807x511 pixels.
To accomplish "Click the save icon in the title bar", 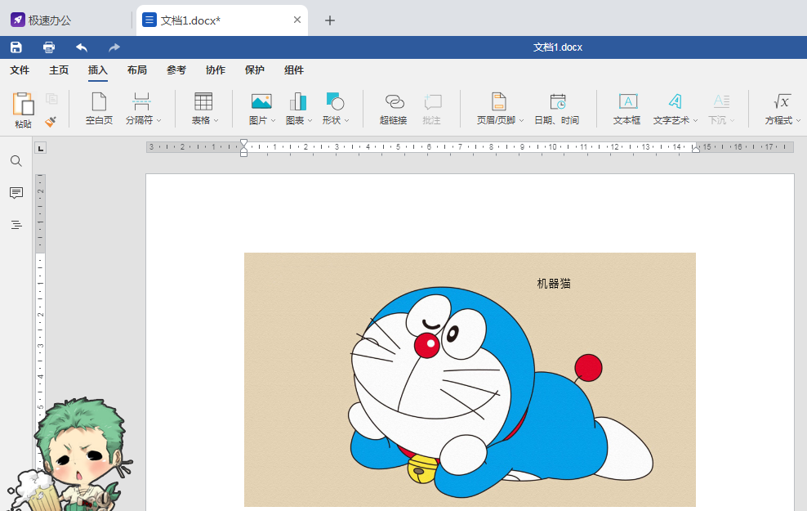I will [x=16, y=47].
